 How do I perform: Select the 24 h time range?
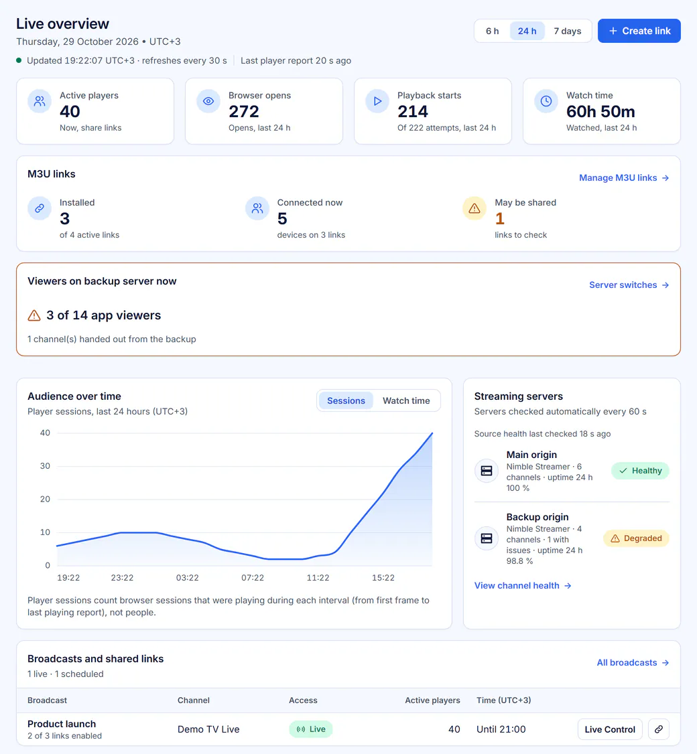(x=527, y=31)
